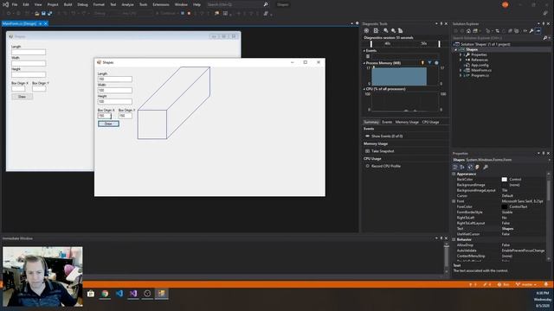
Task: Click Show Events link in Diagnostic Tools
Action: [x=387, y=136]
